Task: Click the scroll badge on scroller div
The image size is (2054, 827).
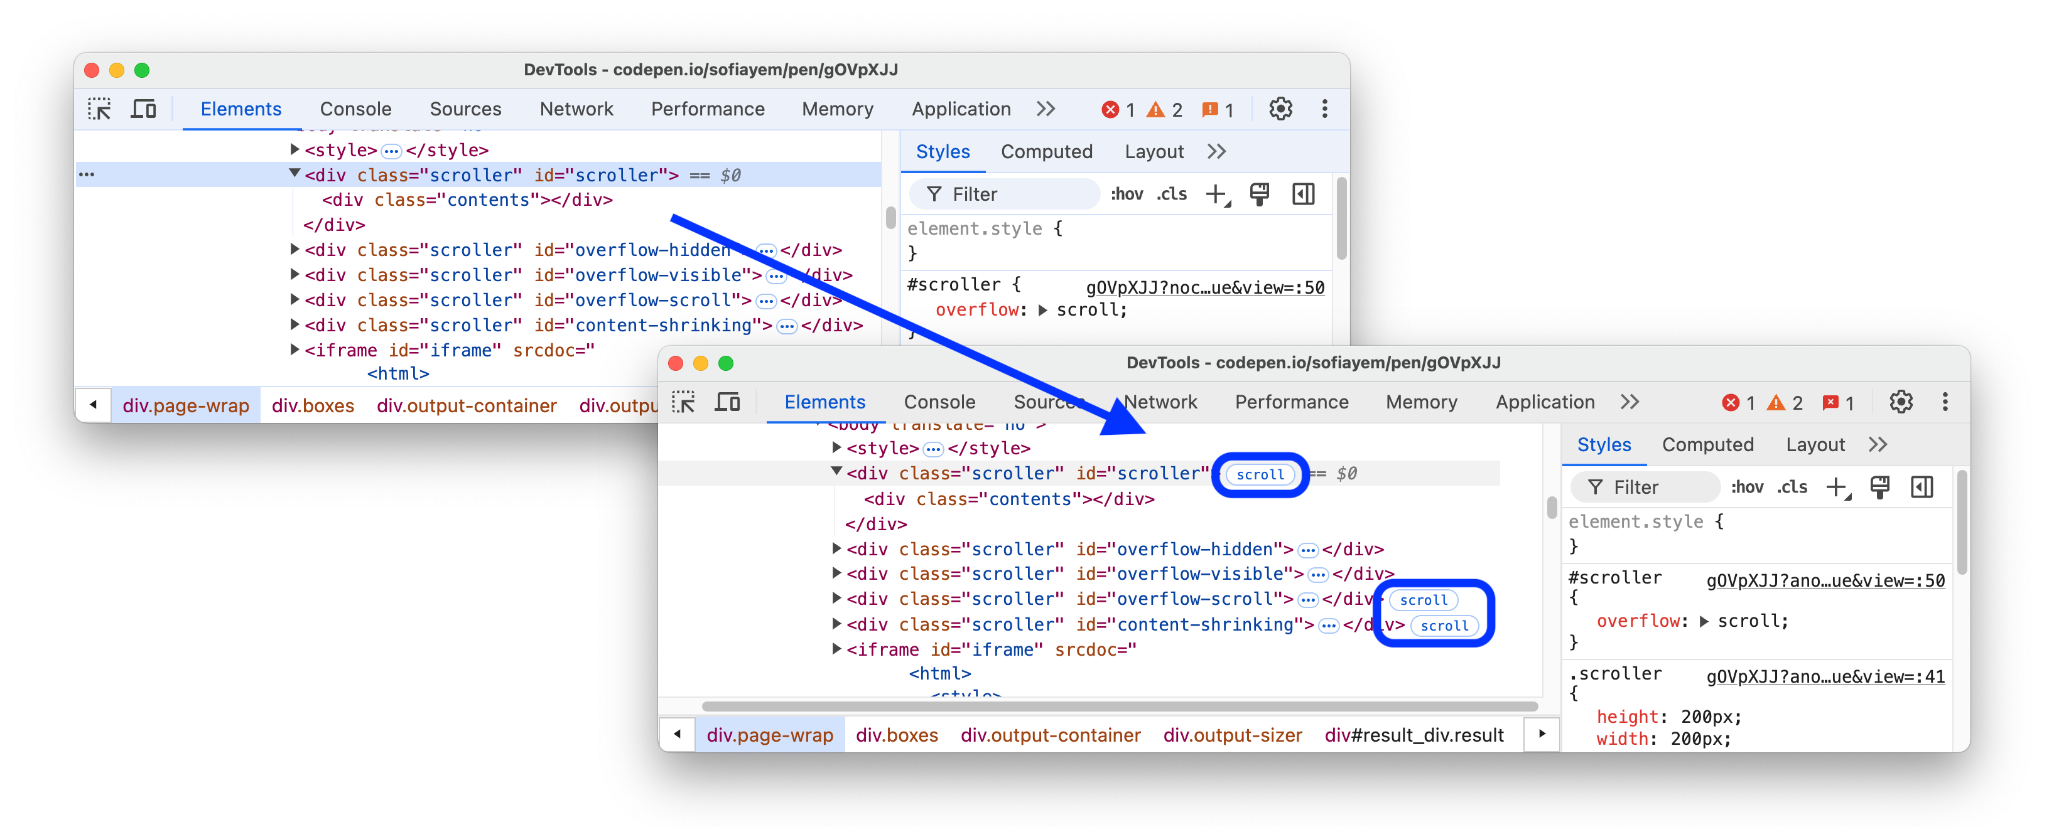Action: [x=1258, y=472]
